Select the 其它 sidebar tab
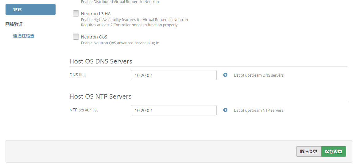This screenshot has width=353, height=167. (30, 9)
